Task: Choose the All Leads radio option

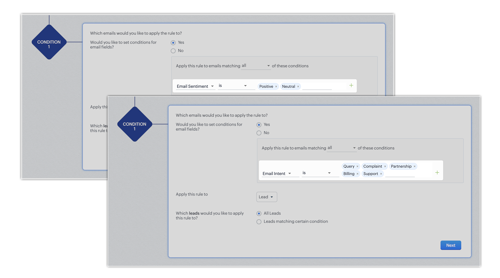Action: coord(259,213)
